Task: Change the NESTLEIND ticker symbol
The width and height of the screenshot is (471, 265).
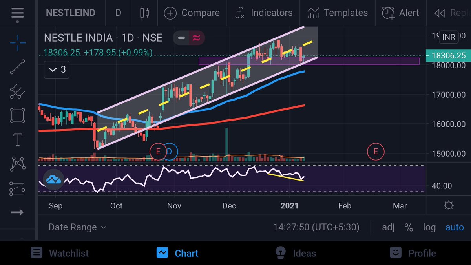Action: click(x=71, y=13)
